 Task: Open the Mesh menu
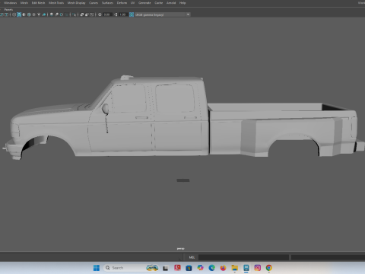24,3
